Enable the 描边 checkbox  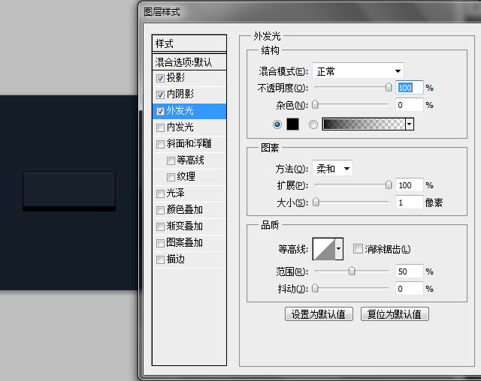160,259
